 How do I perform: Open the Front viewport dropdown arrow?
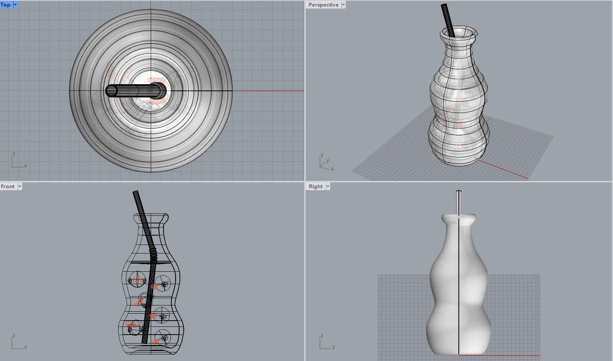(x=20, y=186)
